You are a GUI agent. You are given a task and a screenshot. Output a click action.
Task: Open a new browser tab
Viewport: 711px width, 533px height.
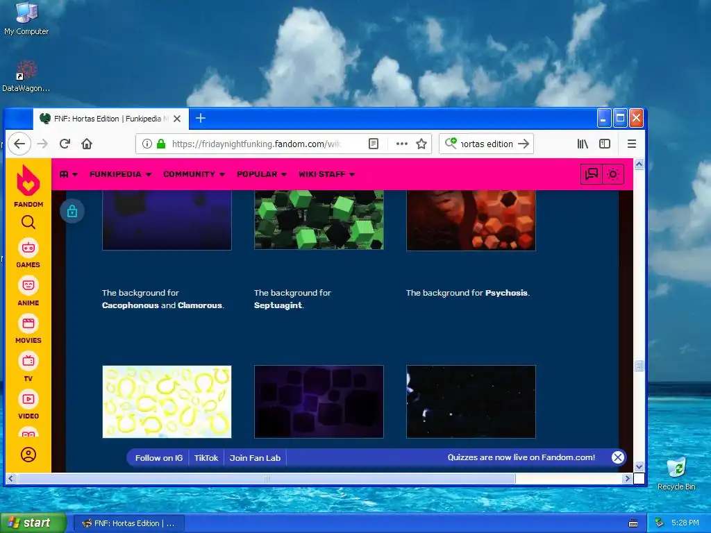click(201, 118)
